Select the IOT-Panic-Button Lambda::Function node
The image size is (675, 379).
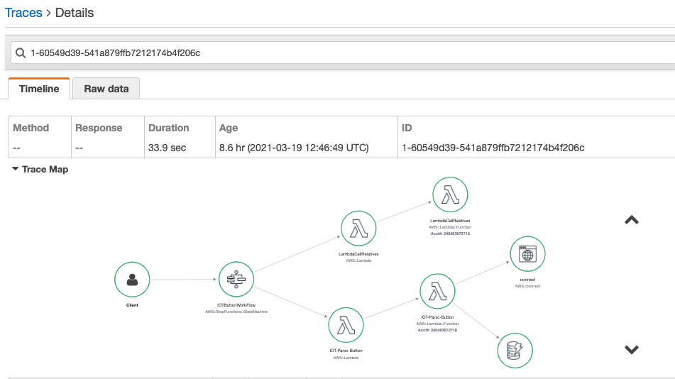437,292
